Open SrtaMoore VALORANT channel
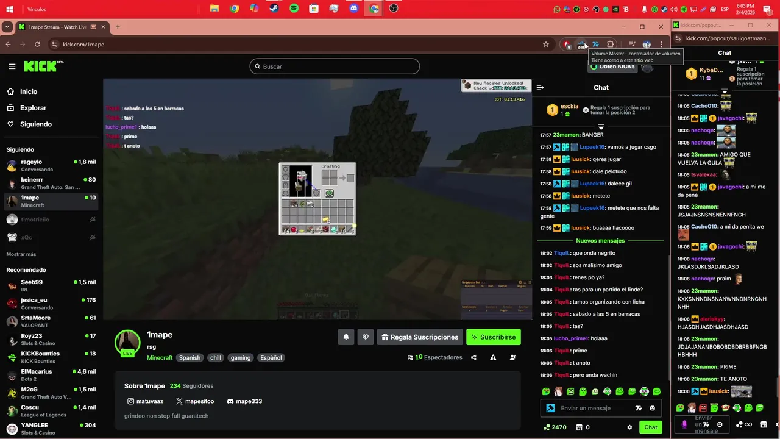This screenshot has height=439, width=780. point(51,321)
